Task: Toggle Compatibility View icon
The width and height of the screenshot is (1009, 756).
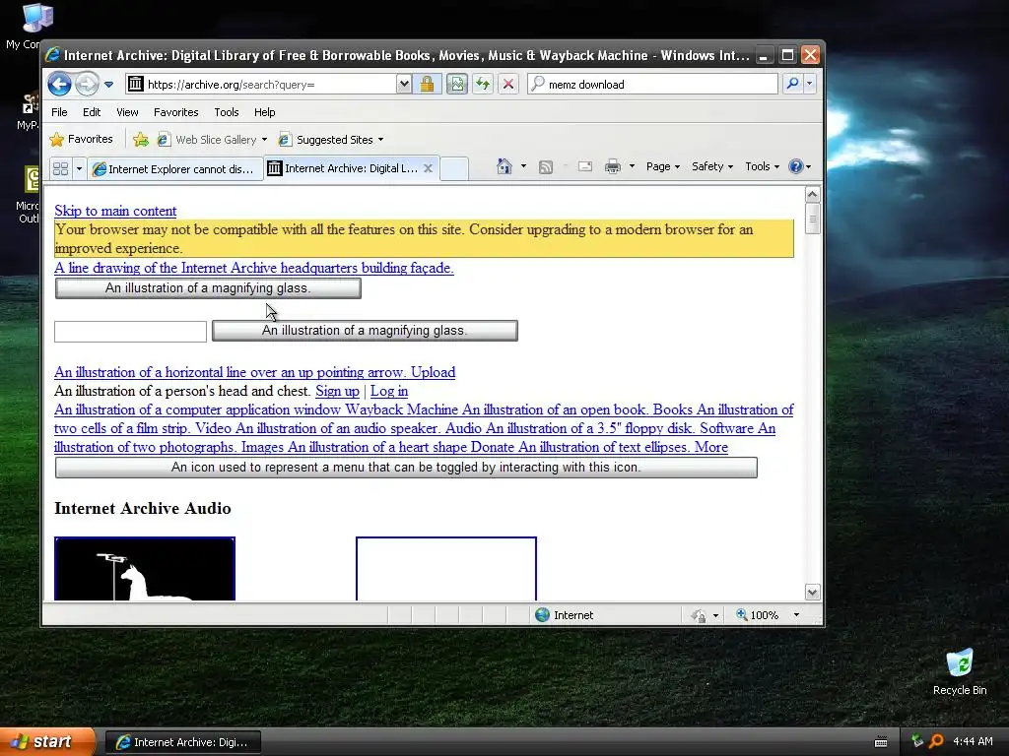Action: 457,85
